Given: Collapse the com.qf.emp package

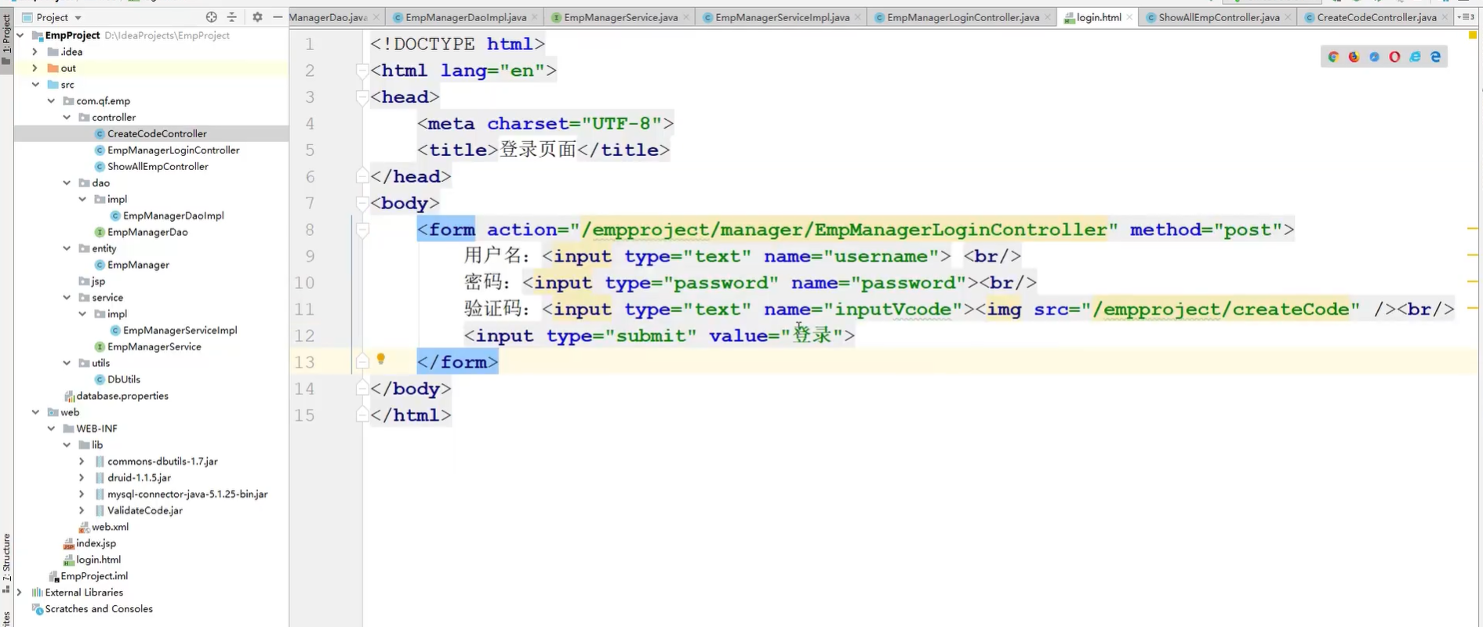Looking at the screenshot, I should pos(51,101).
